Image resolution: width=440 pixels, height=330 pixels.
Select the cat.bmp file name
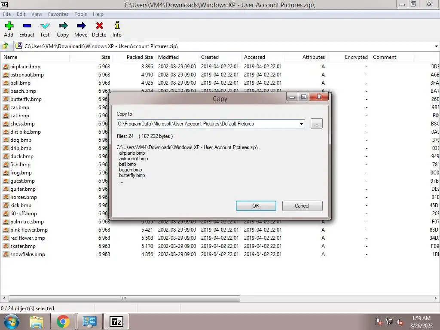pyautogui.click(x=20, y=116)
